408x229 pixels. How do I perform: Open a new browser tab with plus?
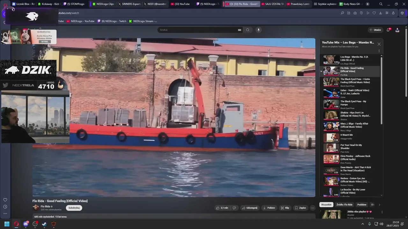pyautogui.click(x=368, y=4)
